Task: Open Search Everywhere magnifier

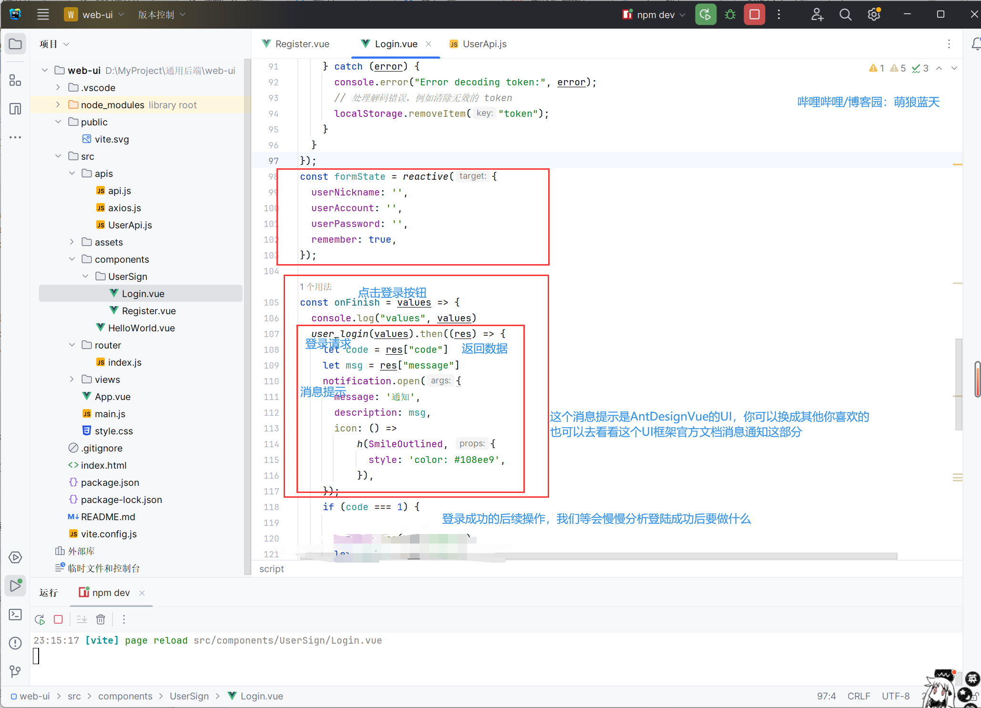Action: pos(845,15)
